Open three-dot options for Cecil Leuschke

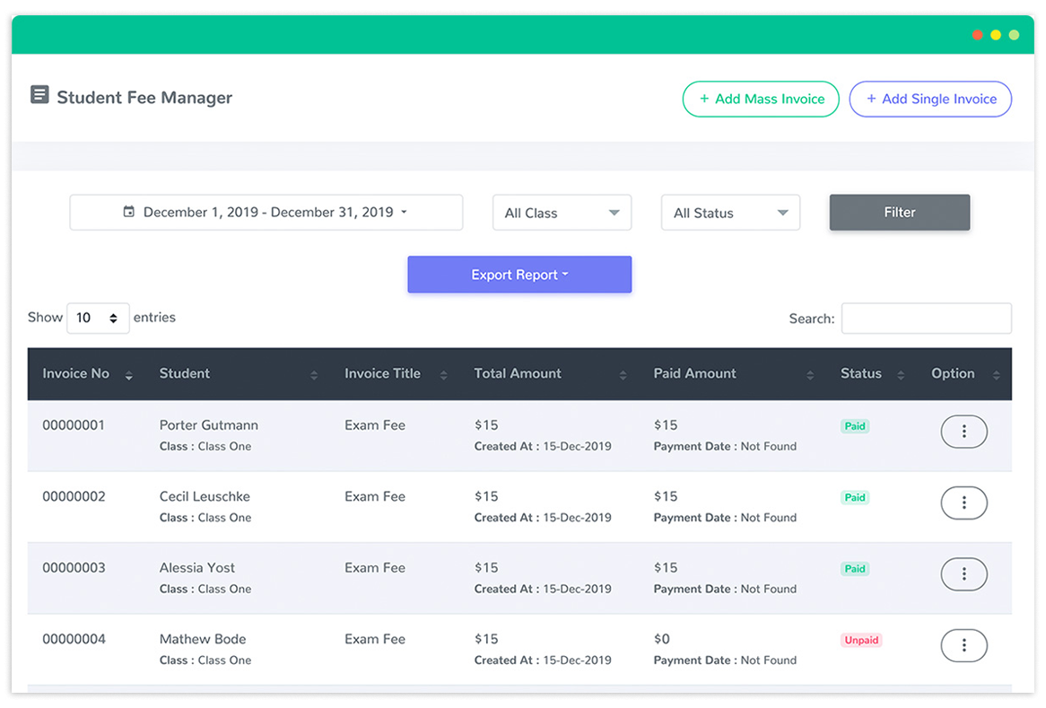tap(963, 503)
